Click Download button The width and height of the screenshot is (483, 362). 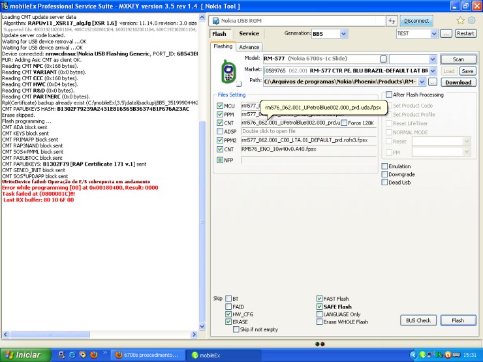(458, 82)
